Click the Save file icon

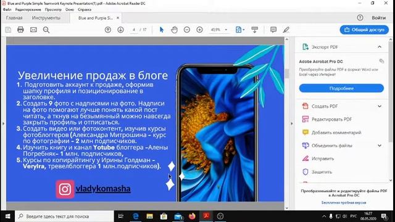click(8, 30)
